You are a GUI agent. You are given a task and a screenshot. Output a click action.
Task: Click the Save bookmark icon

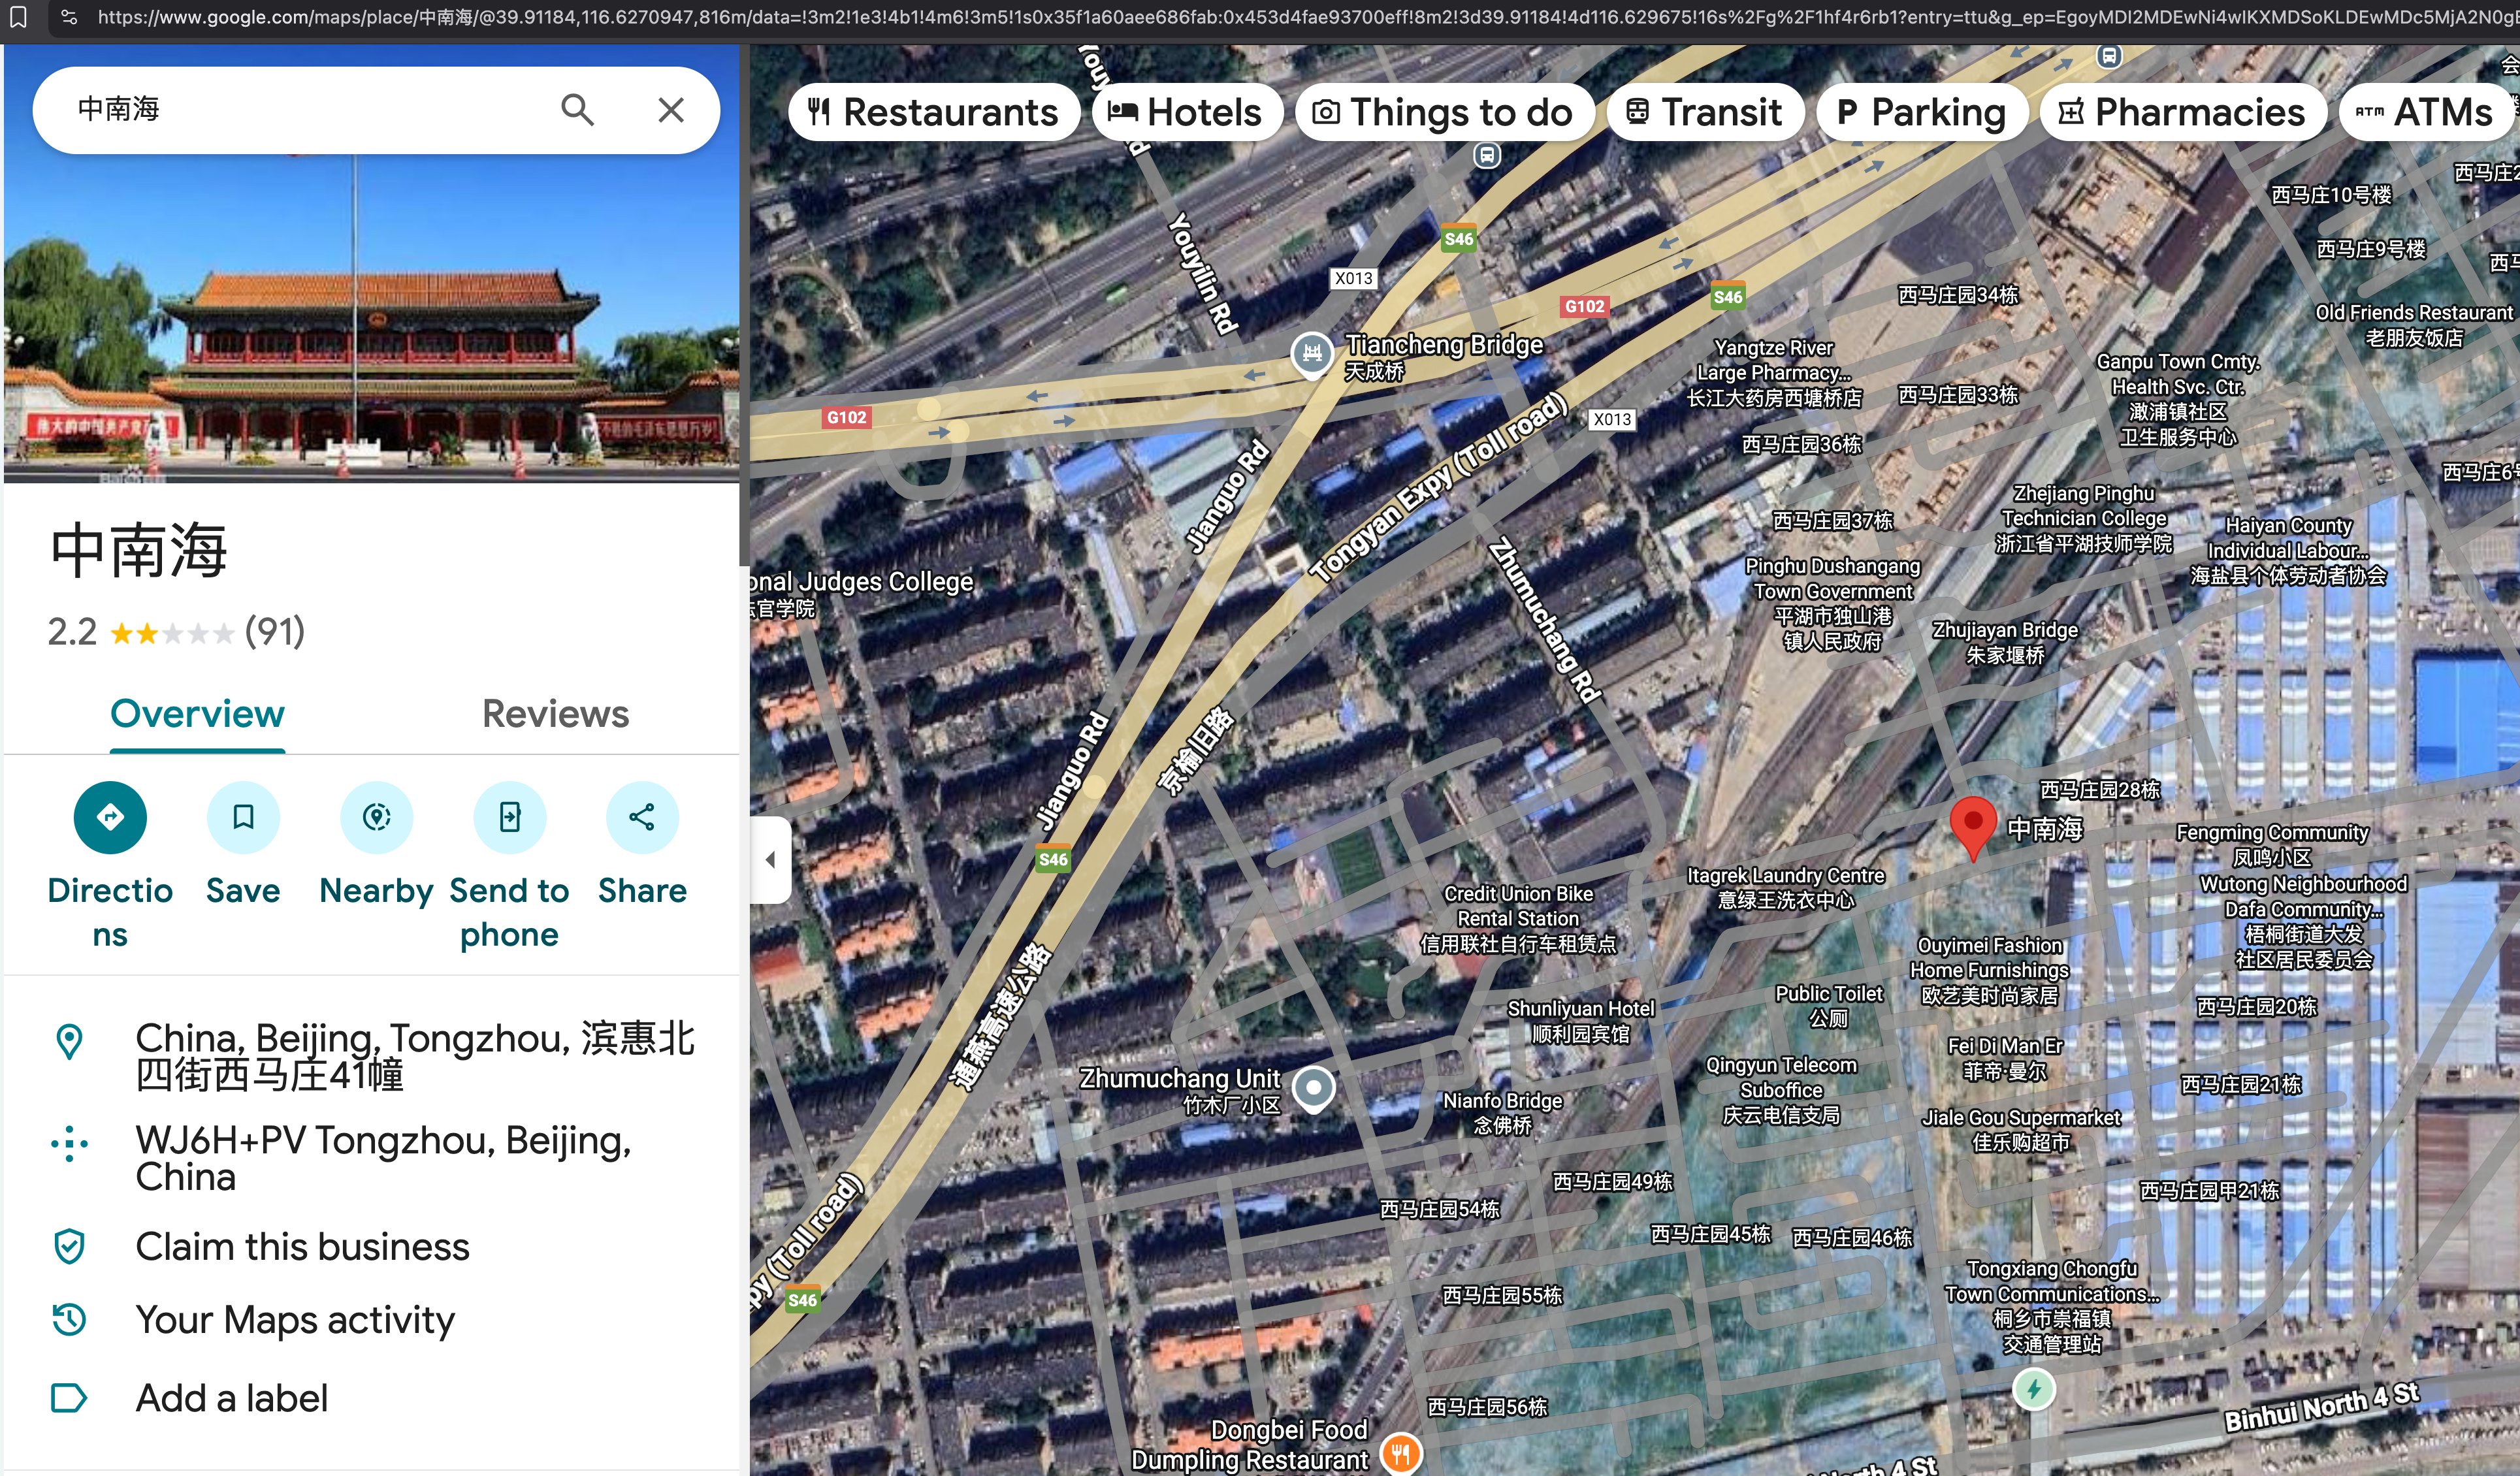pyautogui.click(x=243, y=817)
